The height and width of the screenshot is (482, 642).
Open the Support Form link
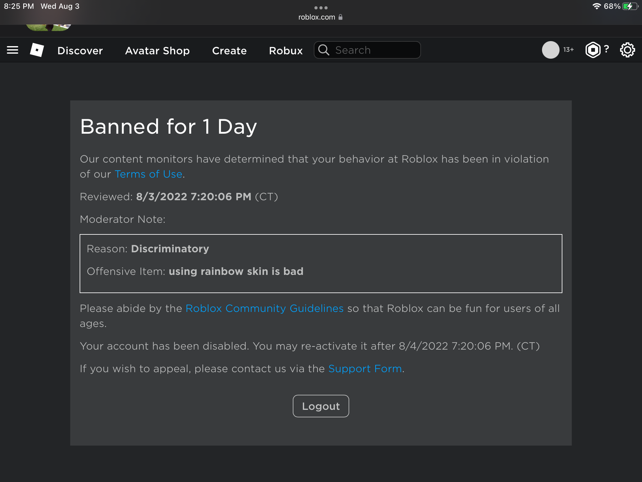pyautogui.click(x=365, y=369)
